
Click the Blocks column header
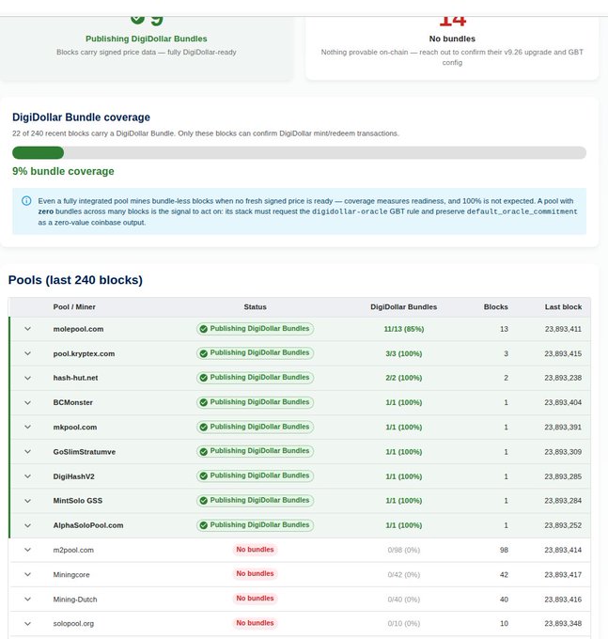point(495,307)
